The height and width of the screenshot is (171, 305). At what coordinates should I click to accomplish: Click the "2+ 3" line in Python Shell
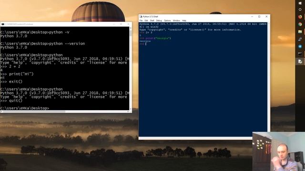pos(146,33)
